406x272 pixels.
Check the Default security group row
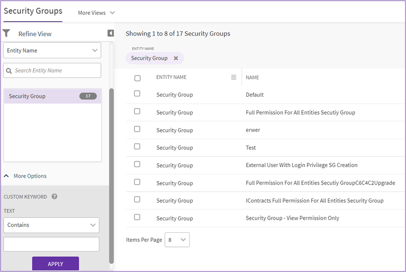point(137,93)
